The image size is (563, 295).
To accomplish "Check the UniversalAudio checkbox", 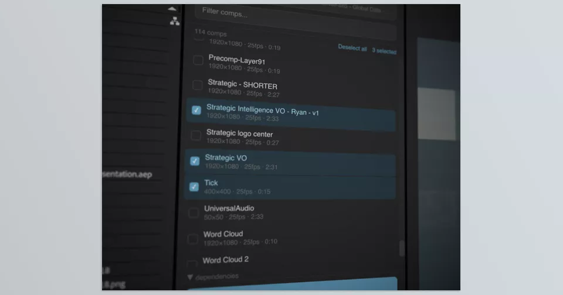I will pos(193,212).
